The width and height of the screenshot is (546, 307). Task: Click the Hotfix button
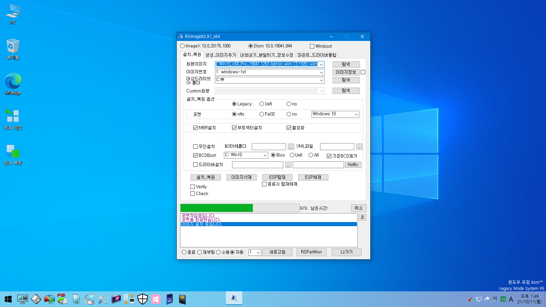click(x=353, y=165)
